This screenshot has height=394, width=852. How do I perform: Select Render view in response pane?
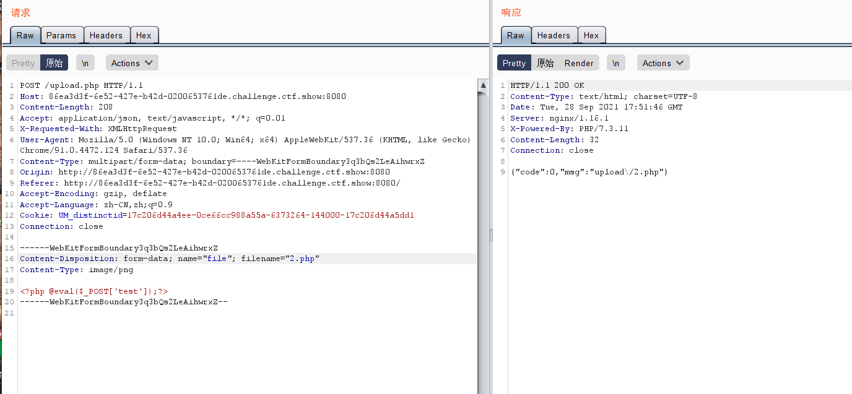coord(579,63)
